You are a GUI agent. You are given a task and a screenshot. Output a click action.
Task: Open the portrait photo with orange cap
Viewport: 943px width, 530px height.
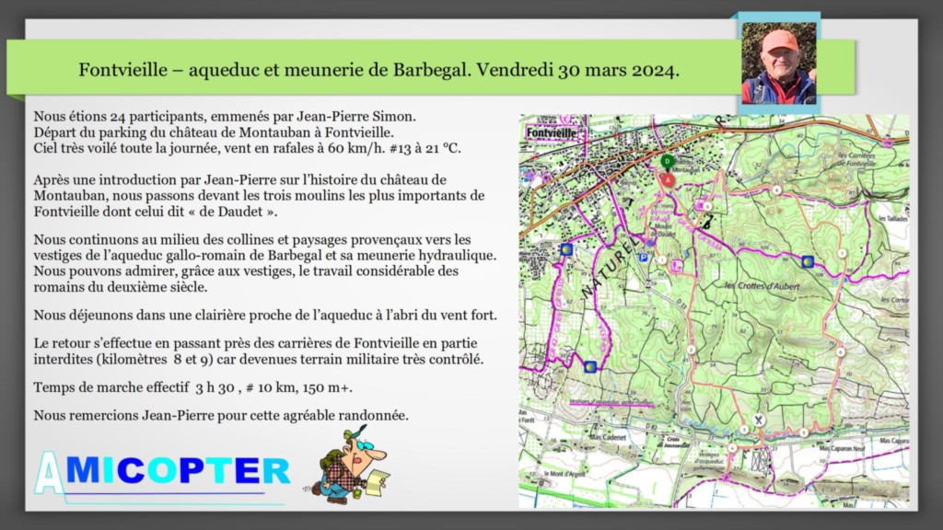pos(779,63)
